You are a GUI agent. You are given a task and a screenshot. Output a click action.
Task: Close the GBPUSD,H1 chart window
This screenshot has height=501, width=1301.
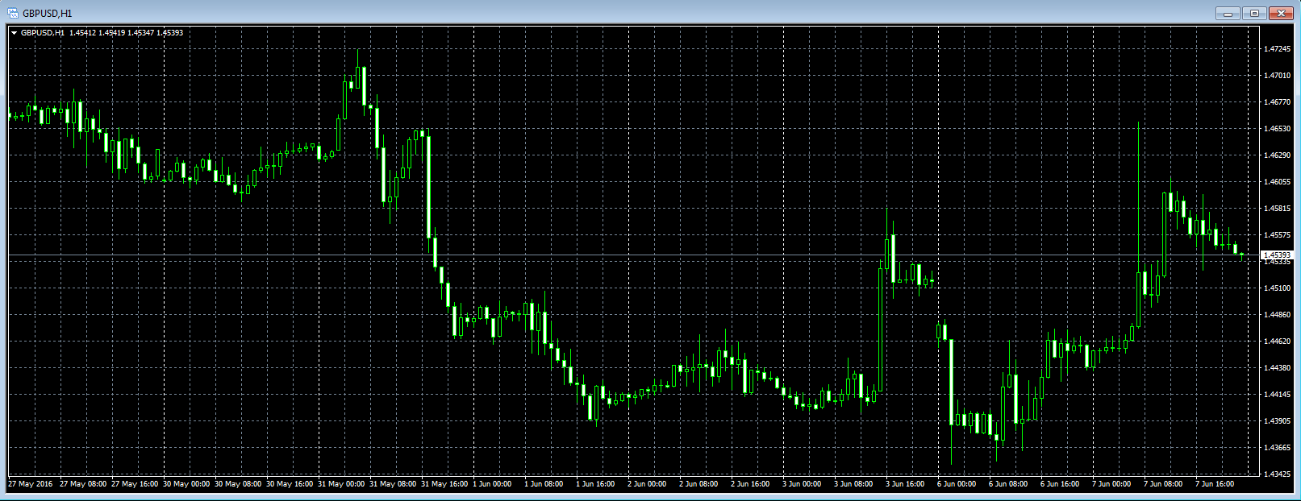(x=1281, y=13)
